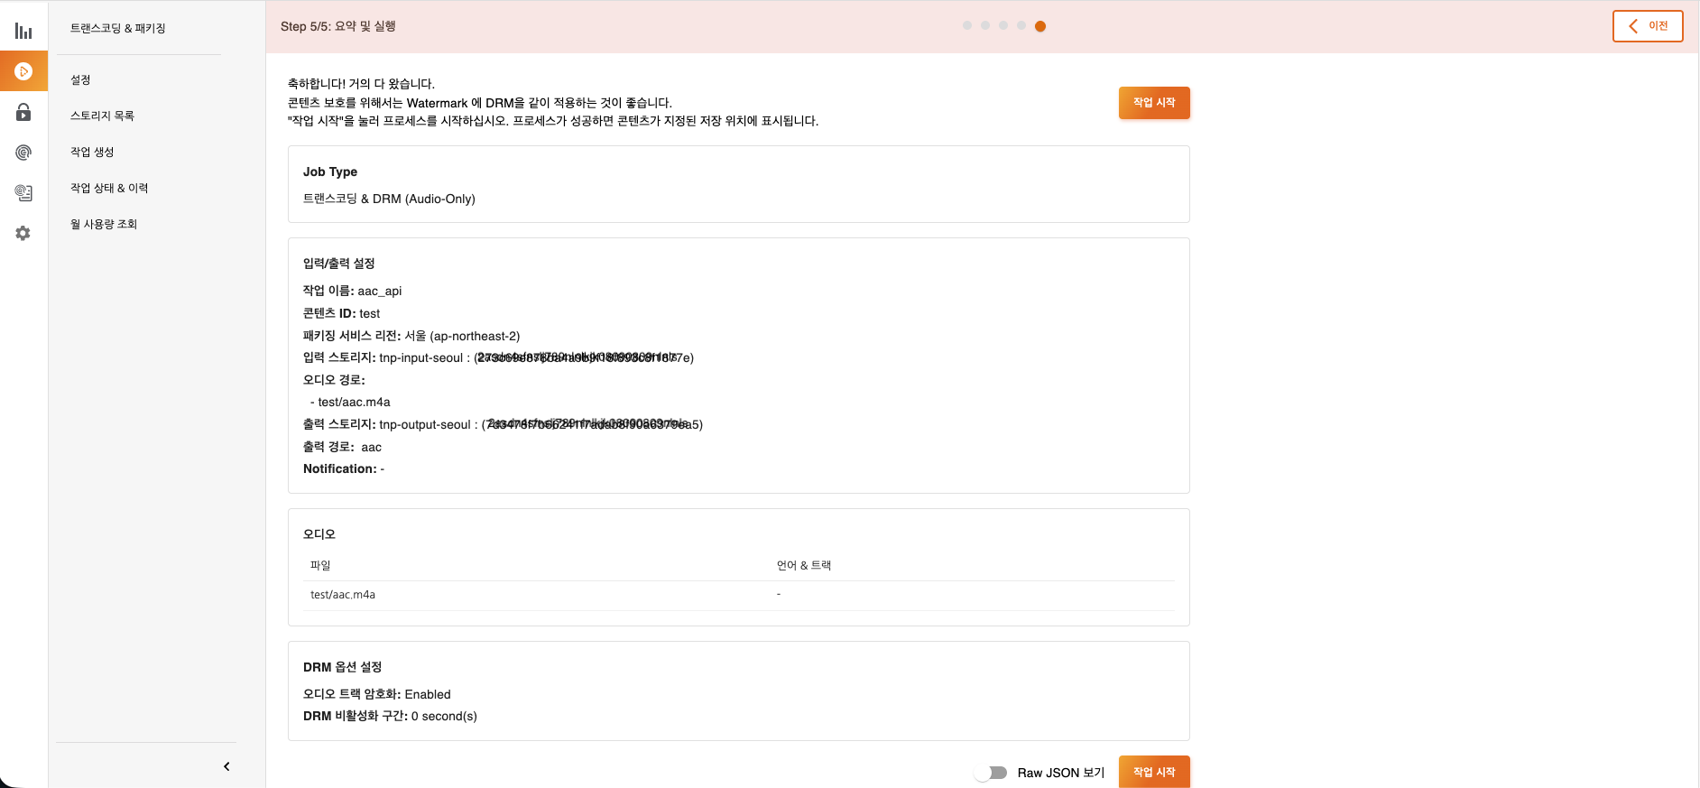
Task: Open 작업 상태 & 이력 in the menu
Action: point(109,189)
